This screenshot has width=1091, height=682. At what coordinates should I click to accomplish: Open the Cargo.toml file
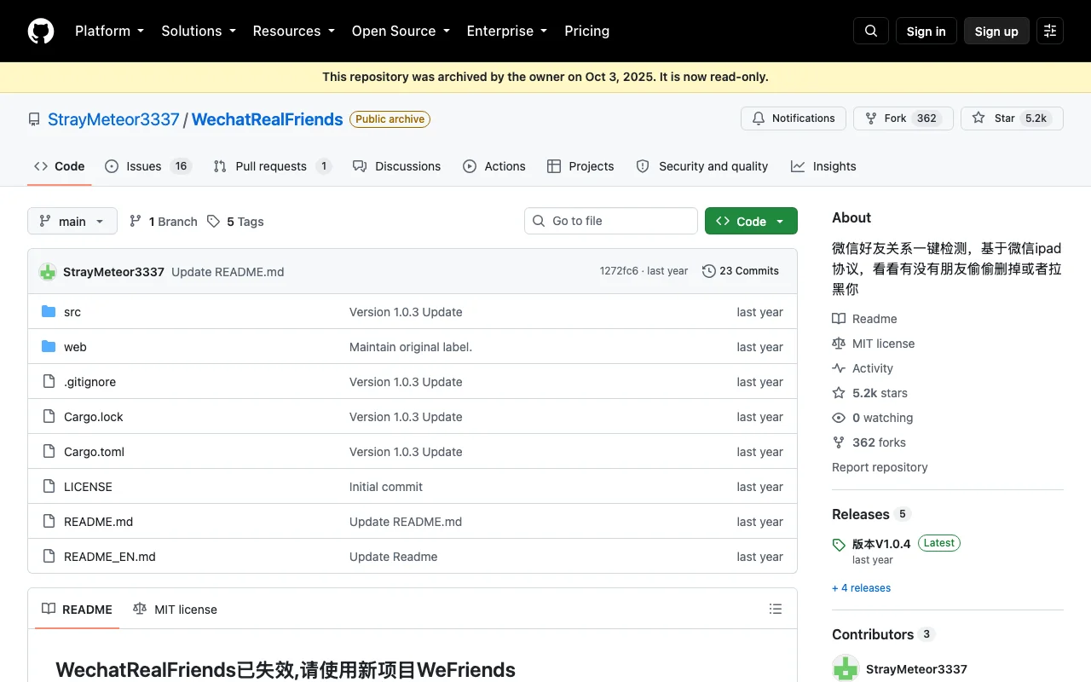pyautogui.click(x=94, y=452)
